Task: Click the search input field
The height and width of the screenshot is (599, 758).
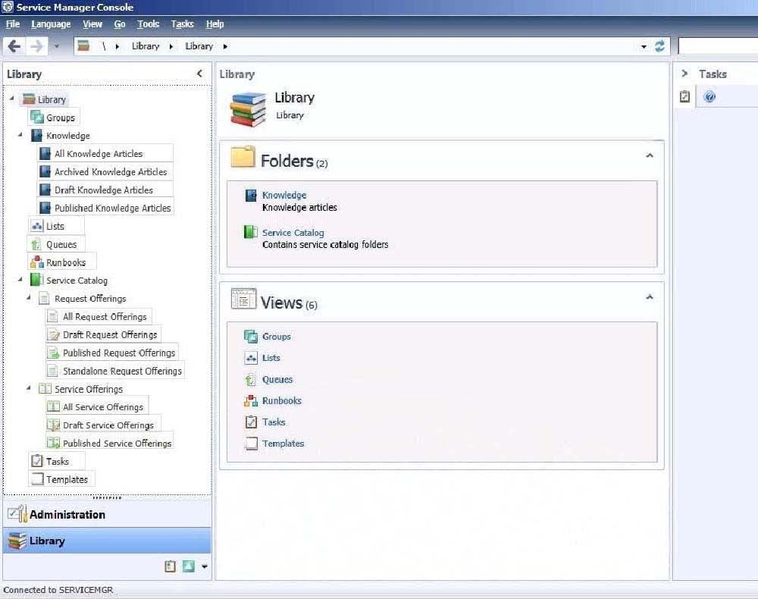Action: (x=718, y=46)
